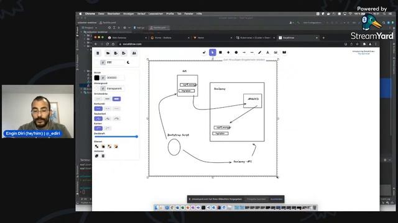Select the Text tool

(267, 52)
